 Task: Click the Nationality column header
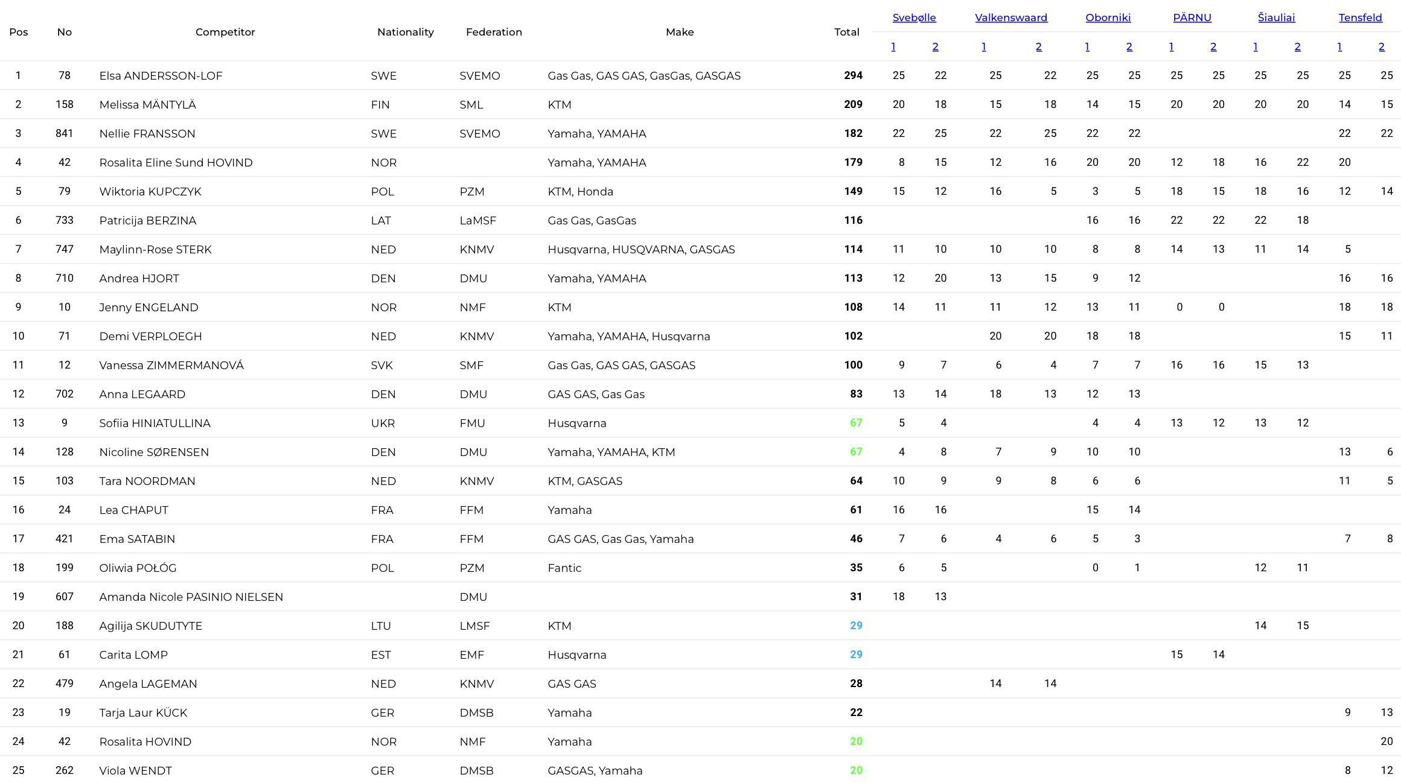tap(405, 32)
